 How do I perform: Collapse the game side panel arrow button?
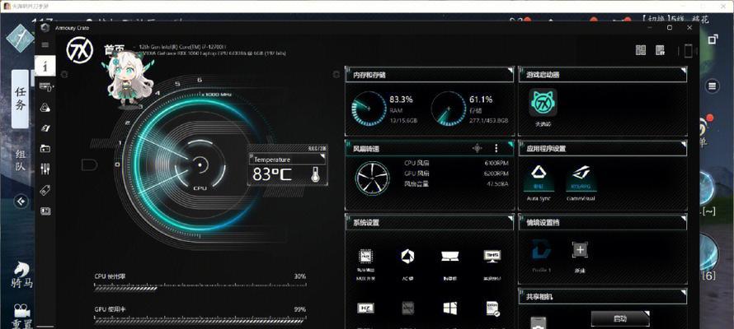pyautogui.click(x=21, y=202)
